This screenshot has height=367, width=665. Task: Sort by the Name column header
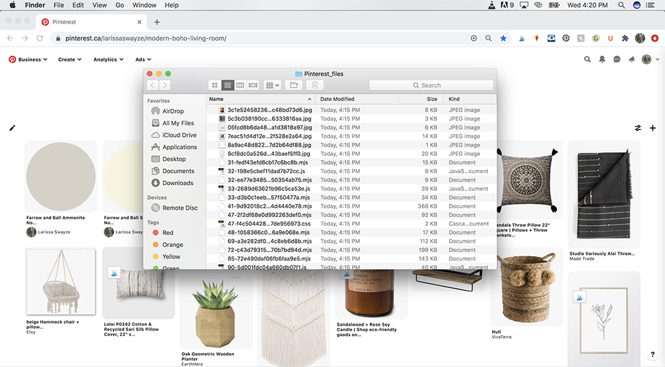(261, 99)
